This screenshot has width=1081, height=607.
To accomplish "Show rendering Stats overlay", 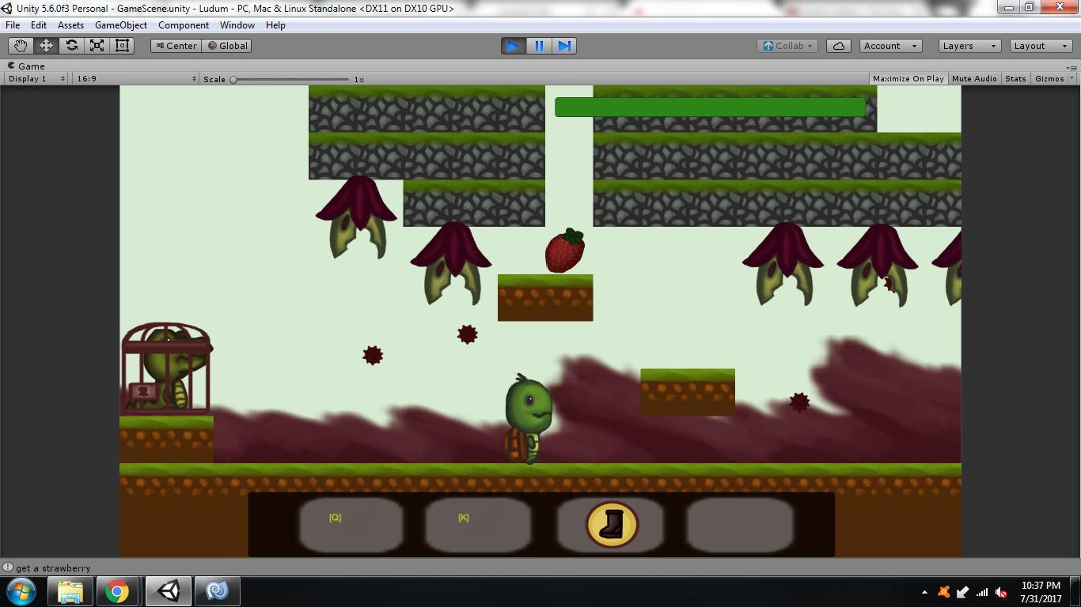I will click(x=1015, y=78).
